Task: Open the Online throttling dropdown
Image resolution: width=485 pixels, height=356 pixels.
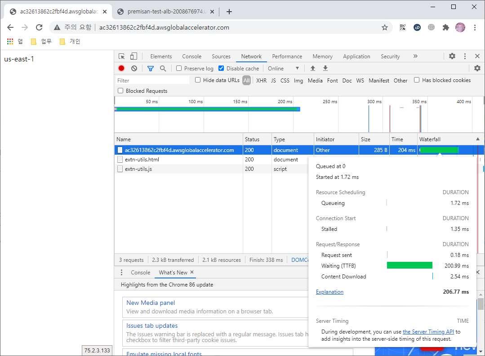Action: coord(283,69)
